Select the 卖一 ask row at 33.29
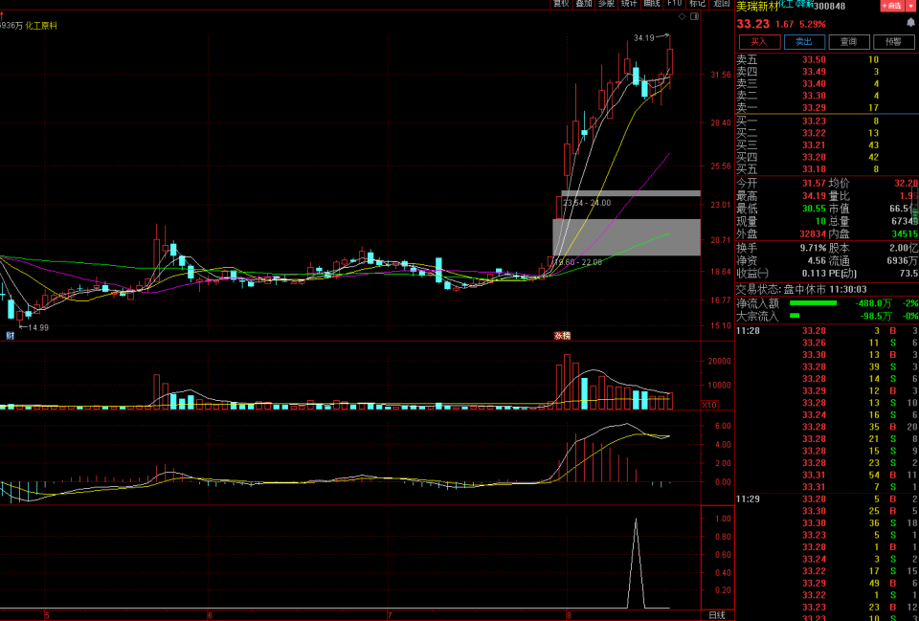 pyautogui.click(x=827, y=108)
